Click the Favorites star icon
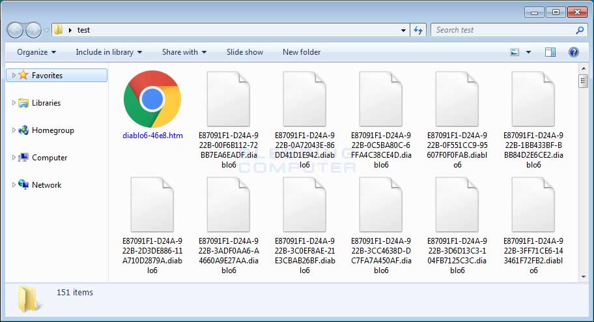The image size is (594, 322). coord(23,75)
